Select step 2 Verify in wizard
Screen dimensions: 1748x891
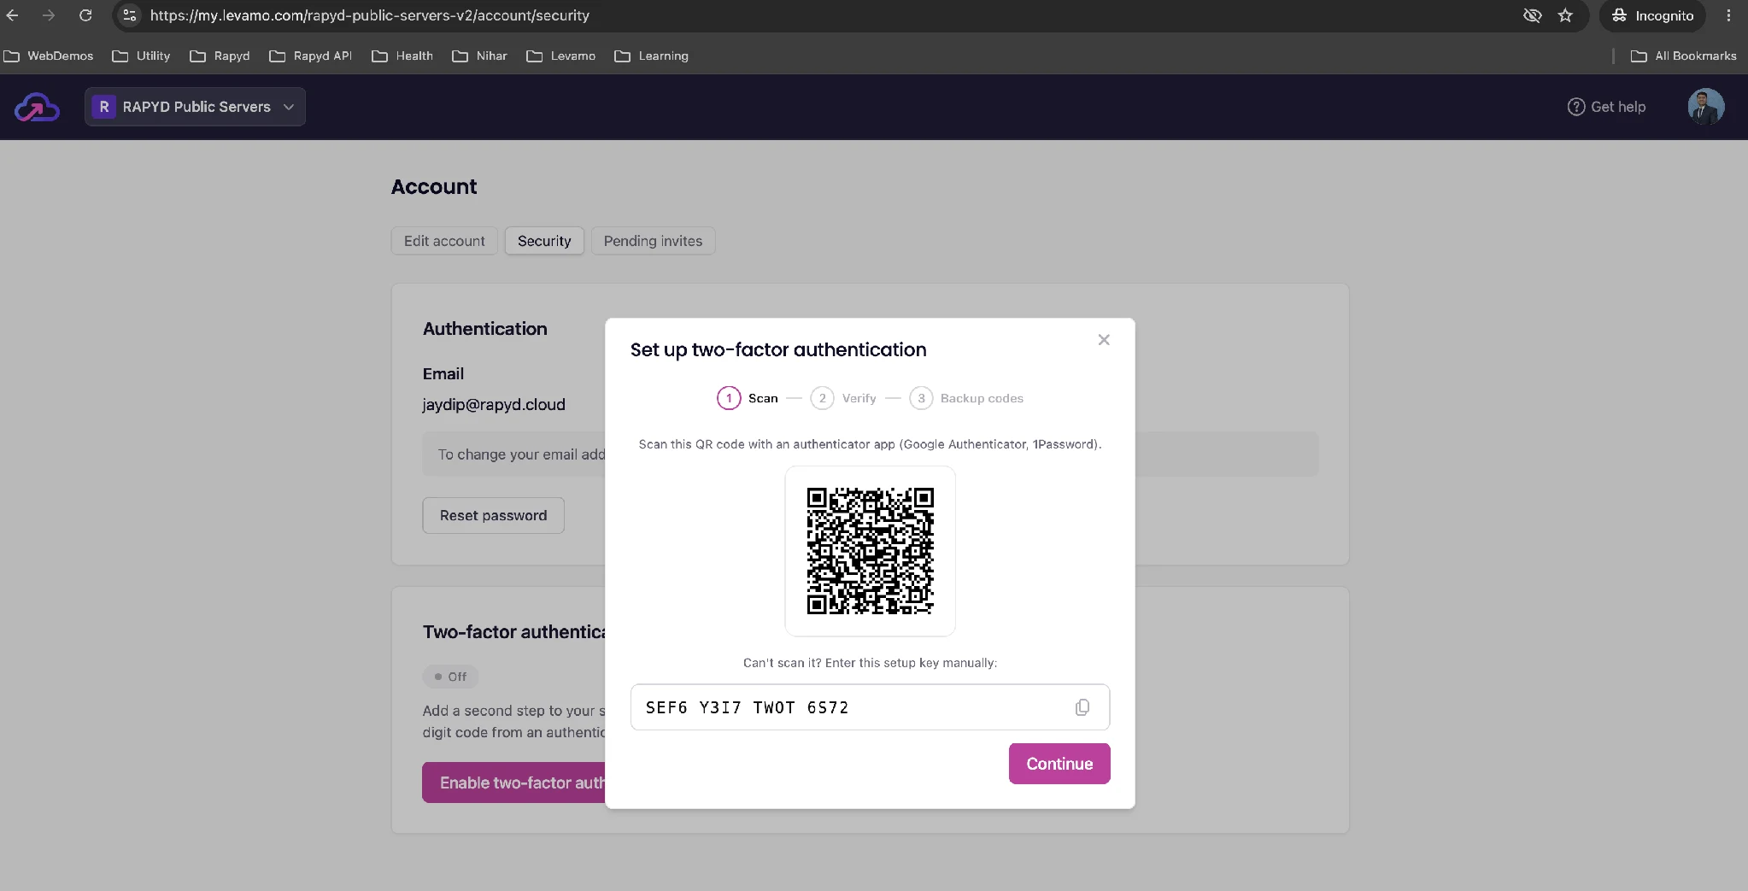pos(843,398)
